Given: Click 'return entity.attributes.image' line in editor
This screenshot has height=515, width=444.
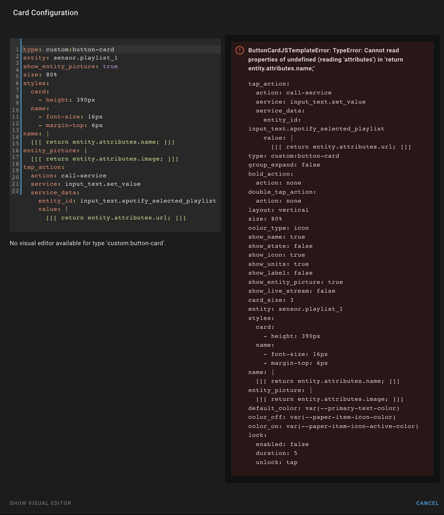Looking at the screenshot, I should (x=104, y=158).
